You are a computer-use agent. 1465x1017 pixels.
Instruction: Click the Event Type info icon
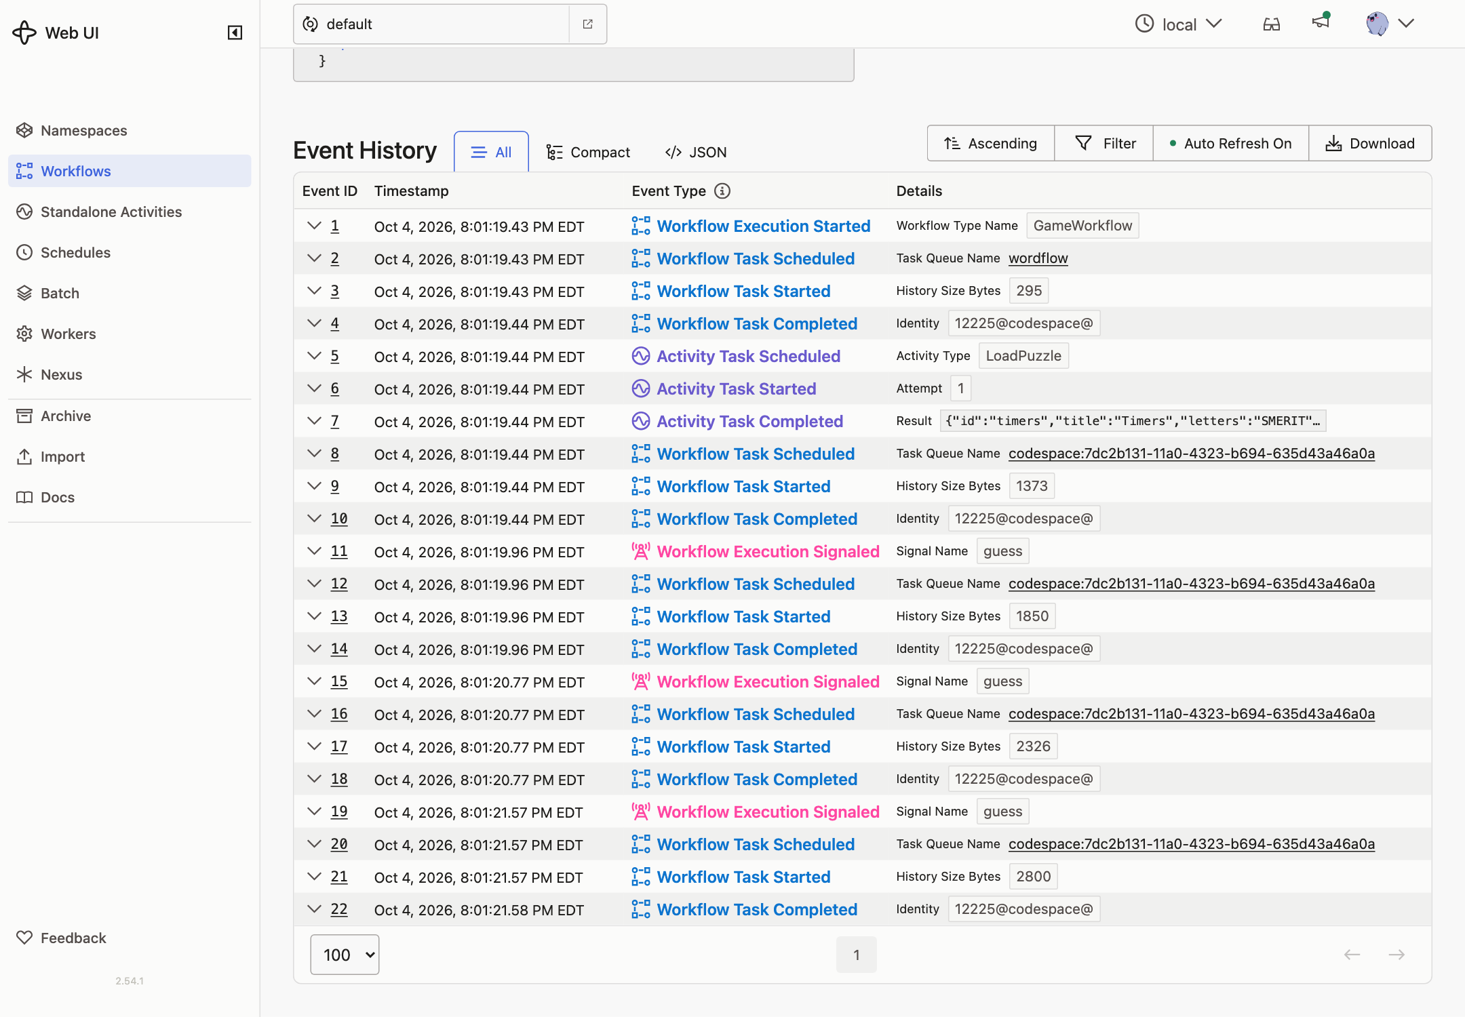(x=722, y=191)
